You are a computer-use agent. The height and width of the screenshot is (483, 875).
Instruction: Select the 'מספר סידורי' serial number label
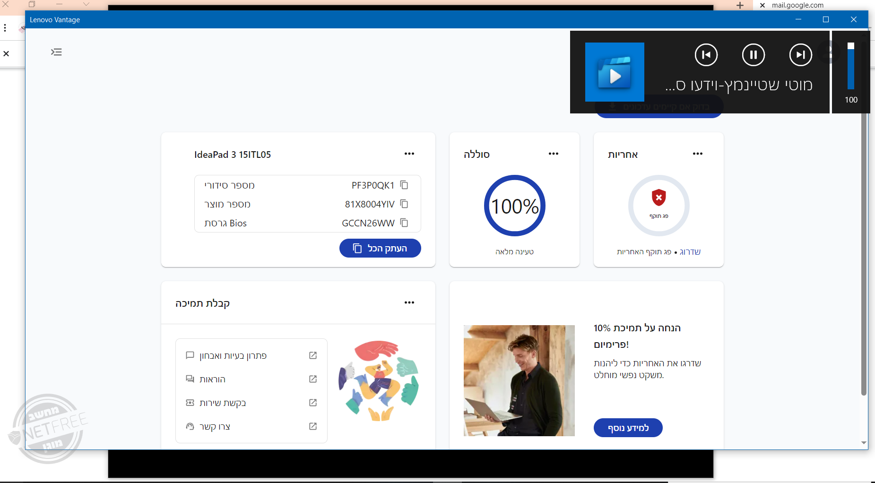click(x=229, y=185)
